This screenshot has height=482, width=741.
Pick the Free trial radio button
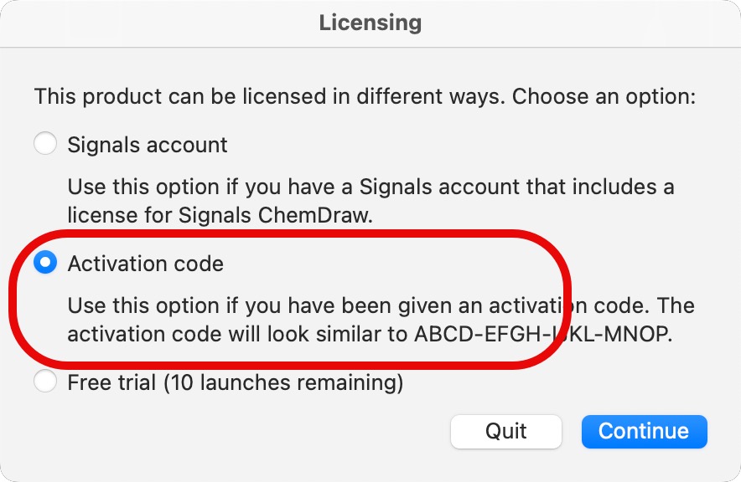[45, 382]
